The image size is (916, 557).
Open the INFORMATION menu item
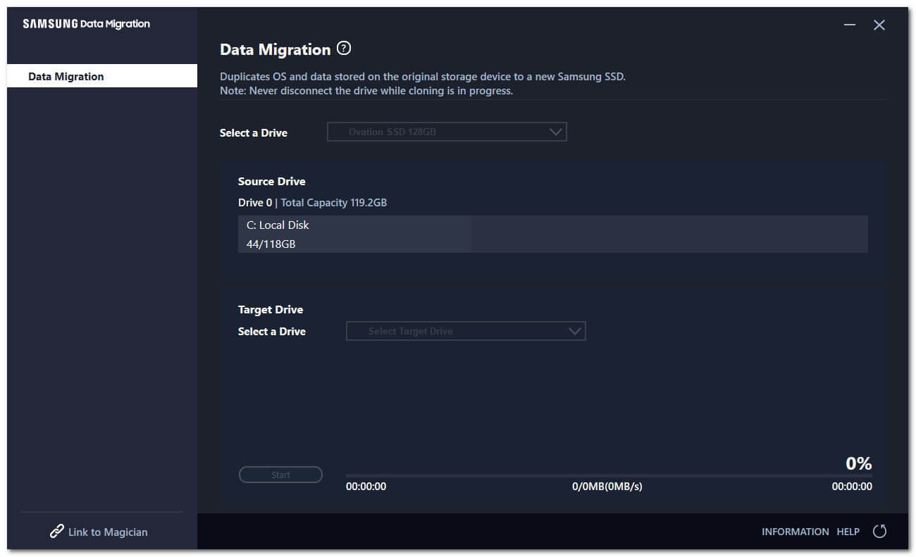[796, 532]
